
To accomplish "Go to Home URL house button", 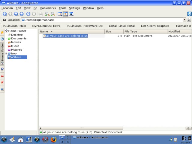I will pos(22,14).
